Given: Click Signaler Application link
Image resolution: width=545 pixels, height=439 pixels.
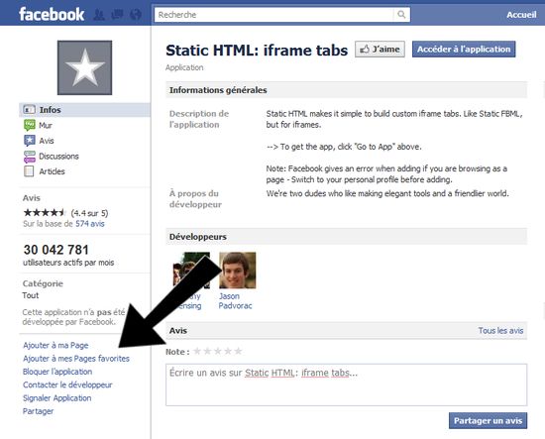Looking at the screenshot, I should pos(57,398).
